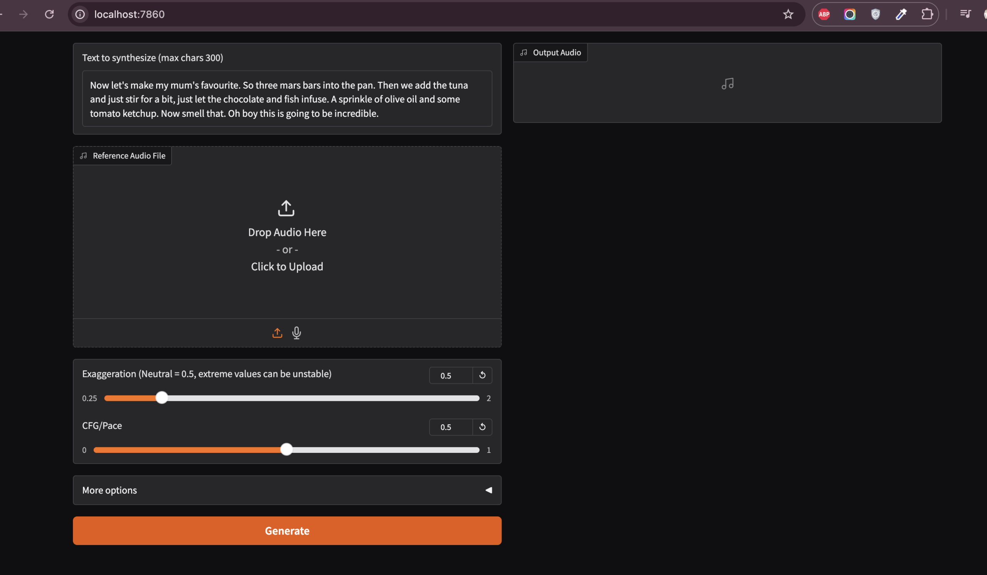Screen dimensions: 987x575
Task: Click the shield extension icon
Action: 875,15
